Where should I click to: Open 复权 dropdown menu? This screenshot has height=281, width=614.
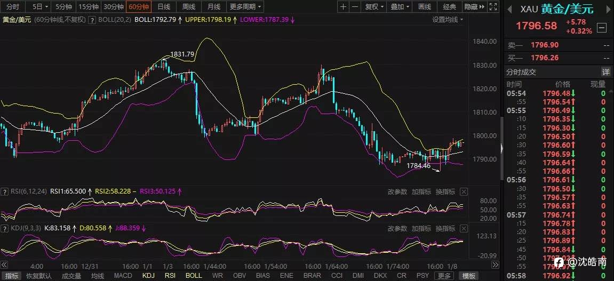[374, 6]
